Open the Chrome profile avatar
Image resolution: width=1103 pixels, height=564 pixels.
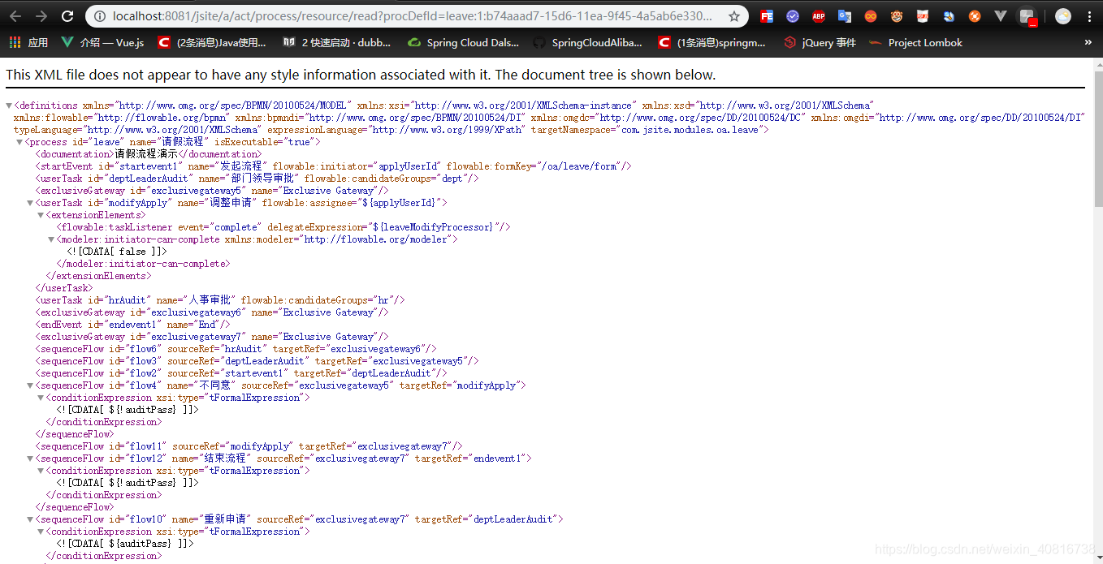tap(1063, 16)
